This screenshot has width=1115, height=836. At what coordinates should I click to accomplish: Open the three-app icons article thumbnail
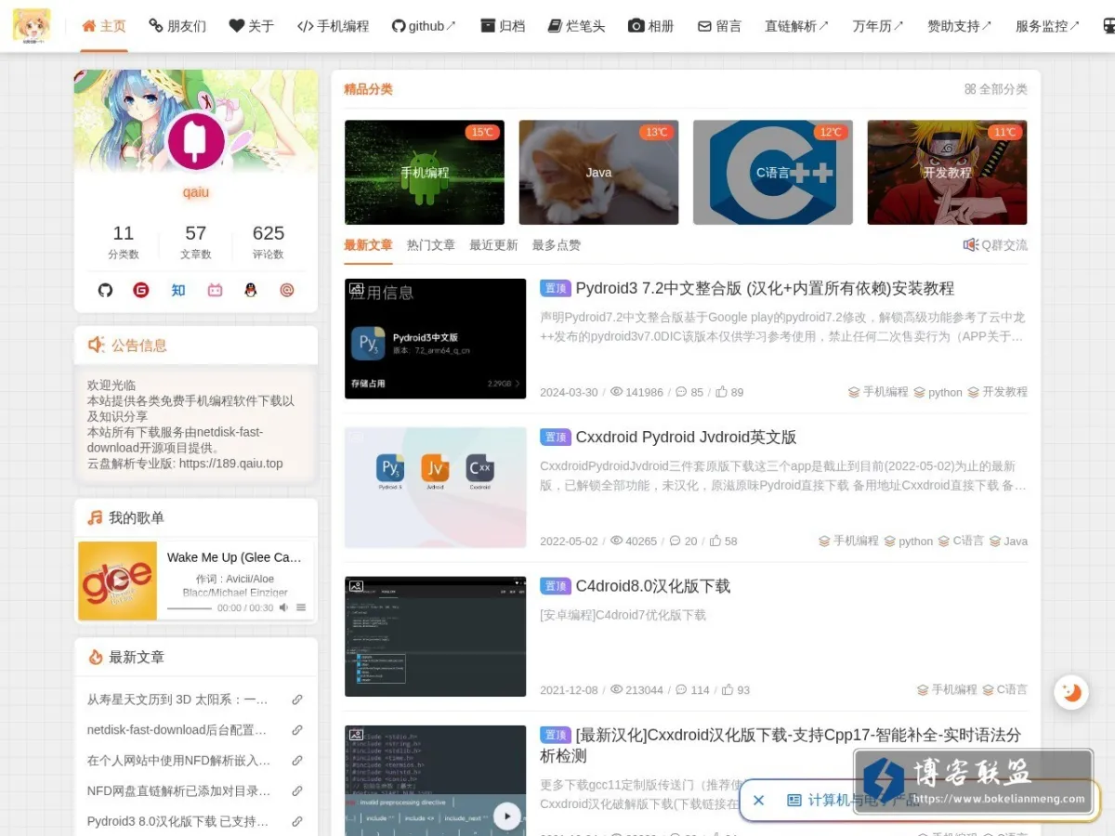click(435, 488)
